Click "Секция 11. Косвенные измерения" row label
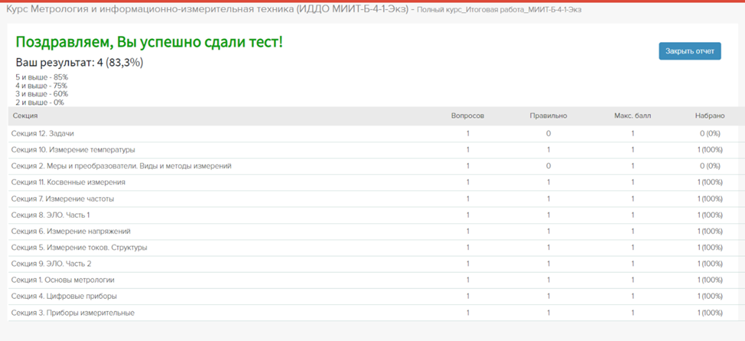This screenshot has height=341, width=745. tap(68, 183)
